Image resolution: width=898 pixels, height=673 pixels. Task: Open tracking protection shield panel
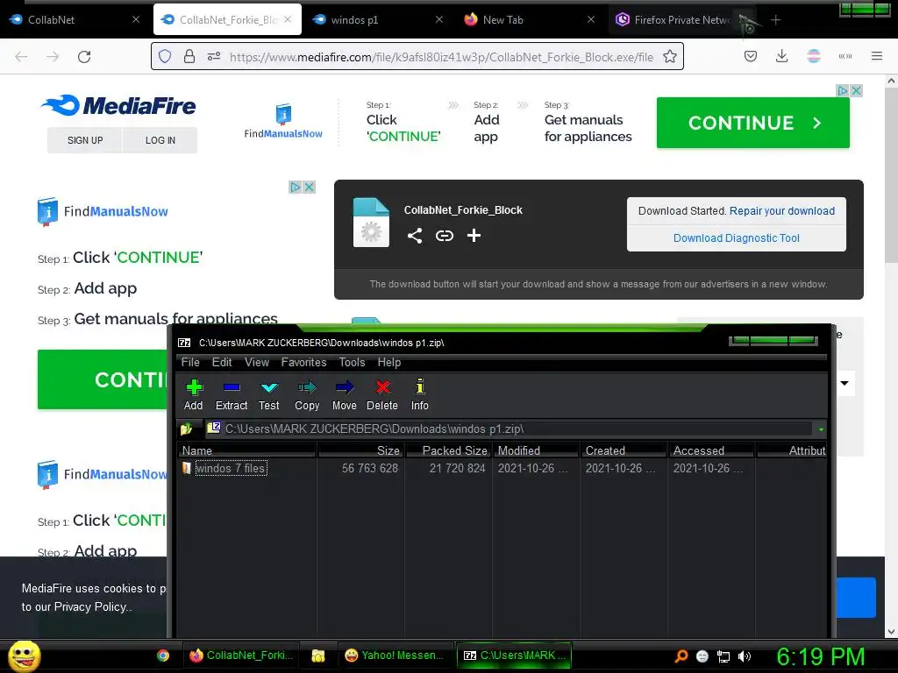[x=165, y=56]
